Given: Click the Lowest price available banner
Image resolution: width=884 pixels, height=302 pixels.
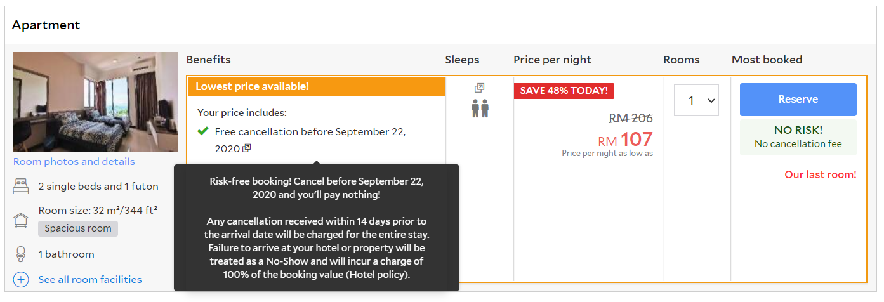Looking at the screenshot, I should click(316, 86).
